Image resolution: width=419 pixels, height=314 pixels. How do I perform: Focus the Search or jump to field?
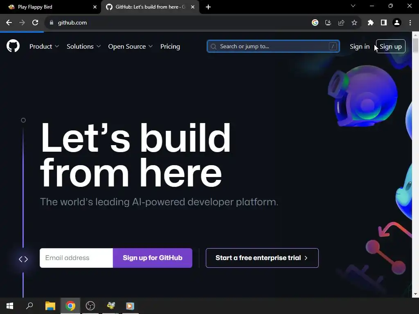pyautogui.click(x=273, y=46)
